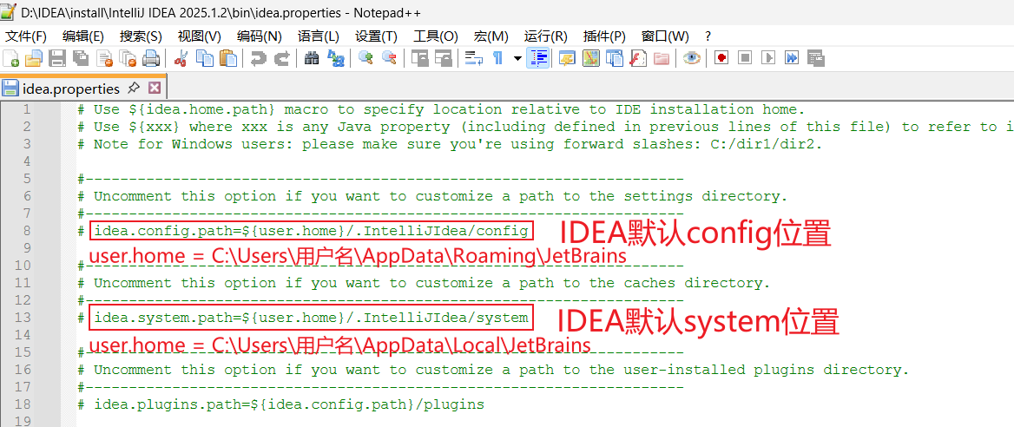Toggle synchronize vertical scrolling icon
This screenshot has width=1014, height=427.
pyautogui.click(x=420, y=59)
